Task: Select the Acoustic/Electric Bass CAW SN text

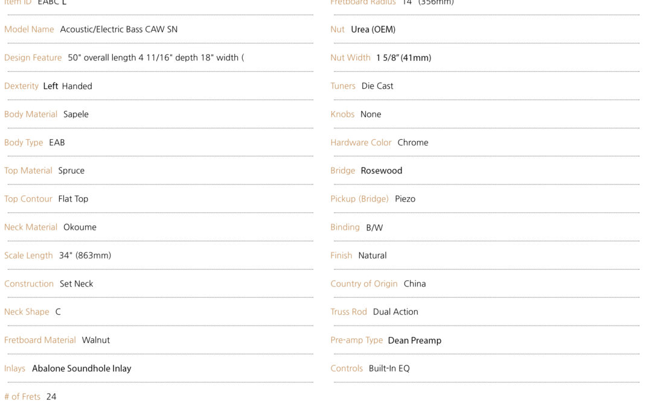Action: [119, 30]
